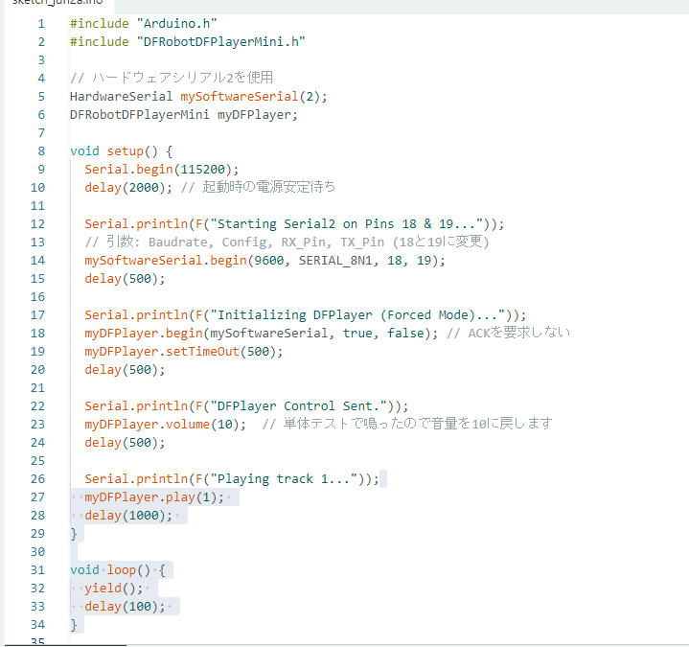Screen dimensions: 689x647
Task: Click line number 18 in gutter
Action: tap(37, 334)
